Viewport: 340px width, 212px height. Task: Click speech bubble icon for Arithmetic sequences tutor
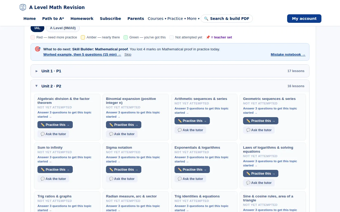click(180, 130)
